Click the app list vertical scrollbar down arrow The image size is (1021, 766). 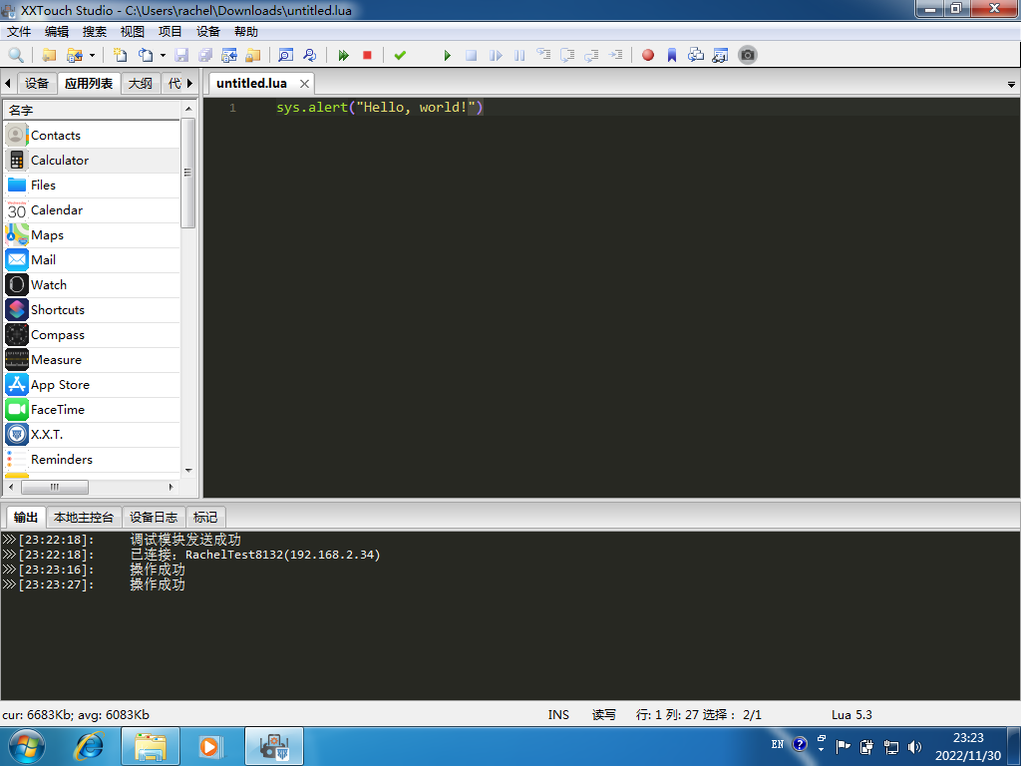coord(187,469)
